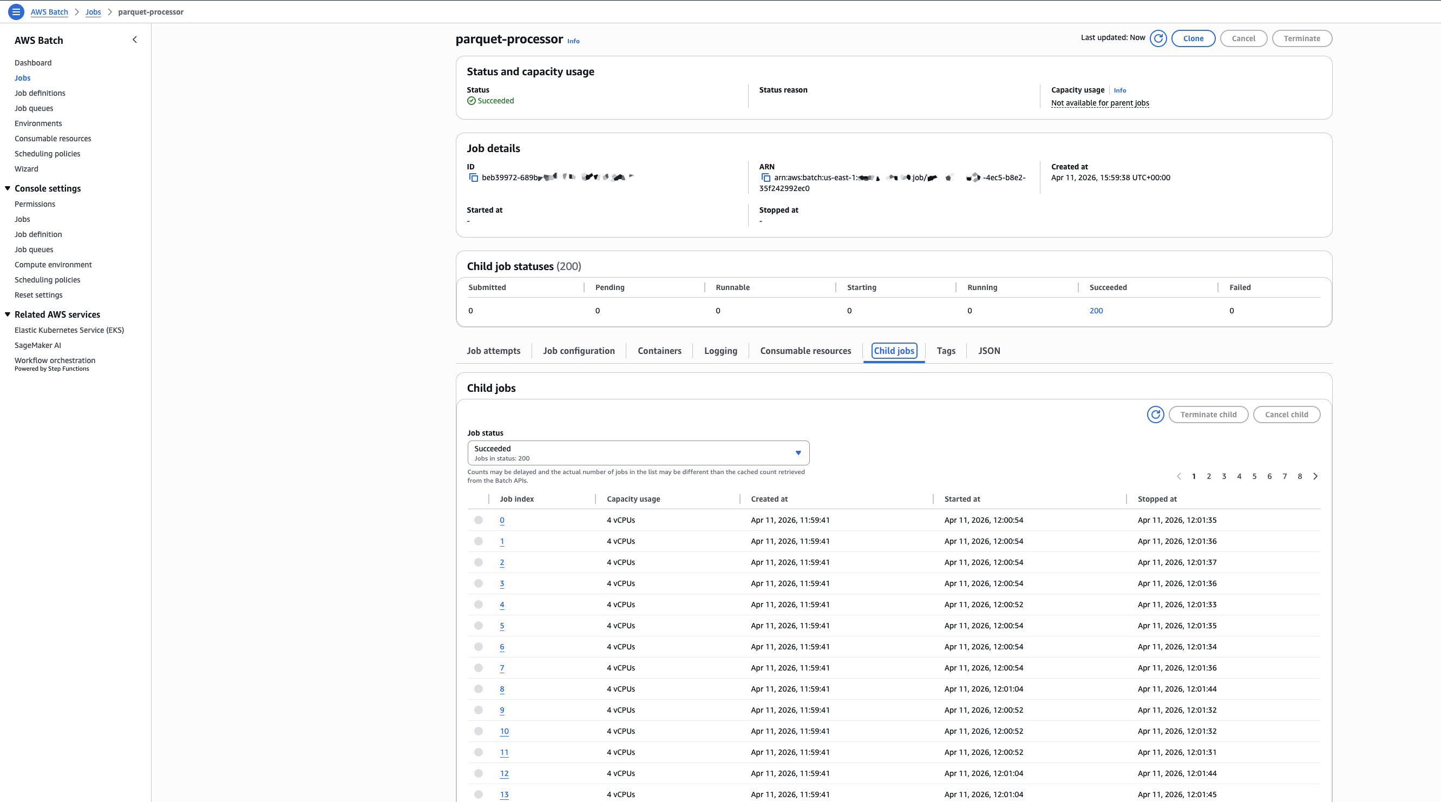This screenshot has width=1441, height=802.
Task: Select radio button for child job 0
Action: 479,520
